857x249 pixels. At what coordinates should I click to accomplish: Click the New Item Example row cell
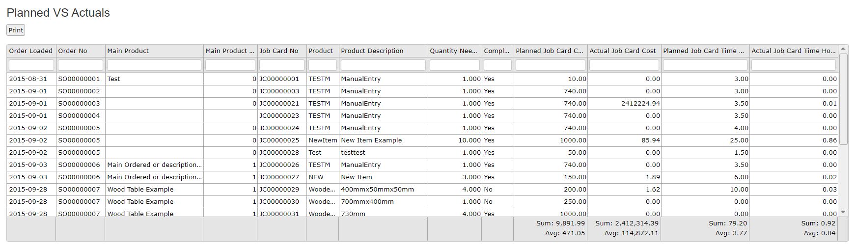click(371, 140)
